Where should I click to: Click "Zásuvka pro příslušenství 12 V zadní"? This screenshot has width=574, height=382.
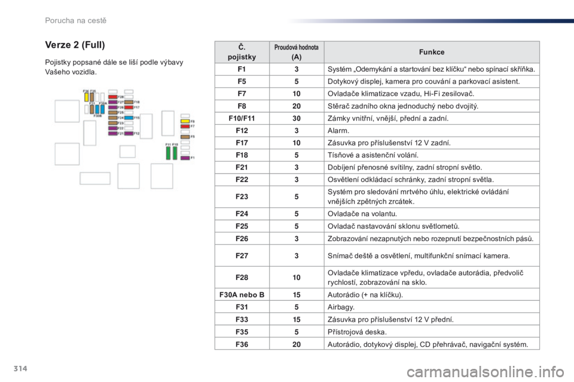click(x=389, y=143)
